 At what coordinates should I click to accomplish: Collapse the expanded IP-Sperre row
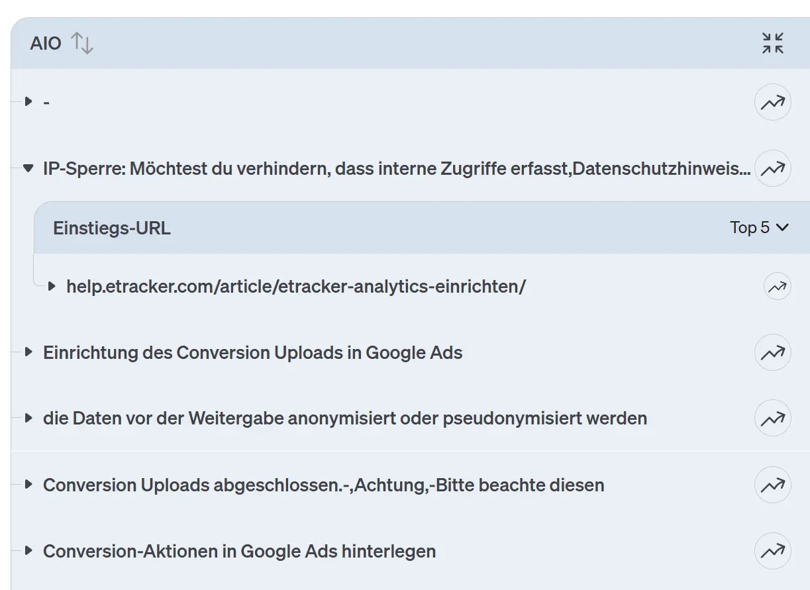(27, 169)
